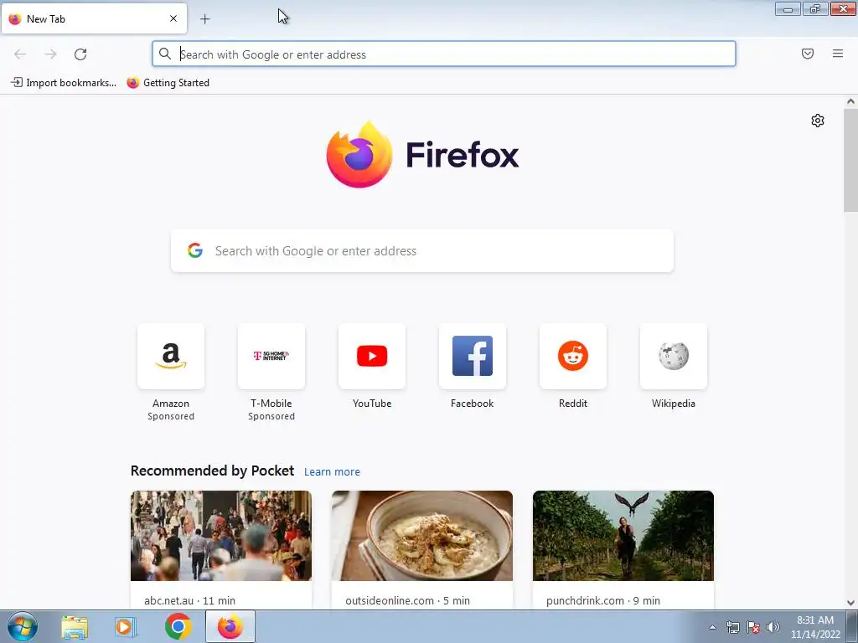858x643 pixels.
Task: Click the page vertical scrollbar thumb
Action: pos(850,160)
